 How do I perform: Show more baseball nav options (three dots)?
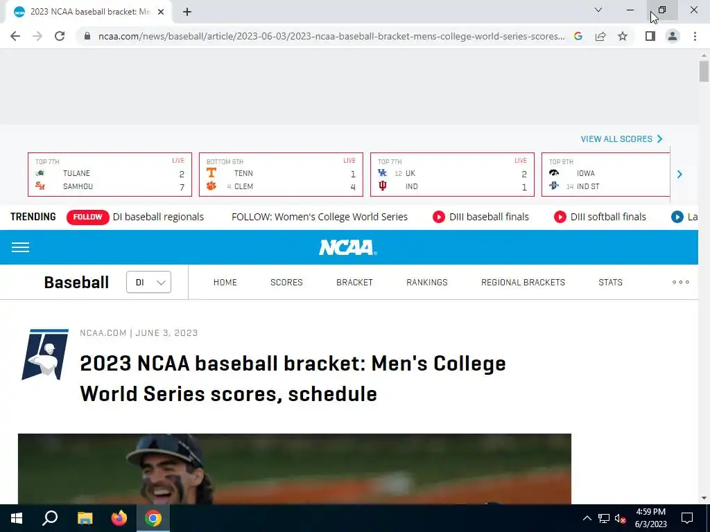click(681, 283)
